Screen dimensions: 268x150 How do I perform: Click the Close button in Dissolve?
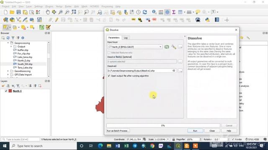tap(212, 131)
